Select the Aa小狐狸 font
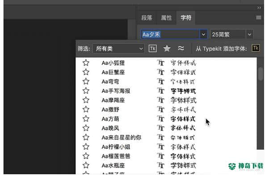The image size is (268, 176). tap(113, 63)
